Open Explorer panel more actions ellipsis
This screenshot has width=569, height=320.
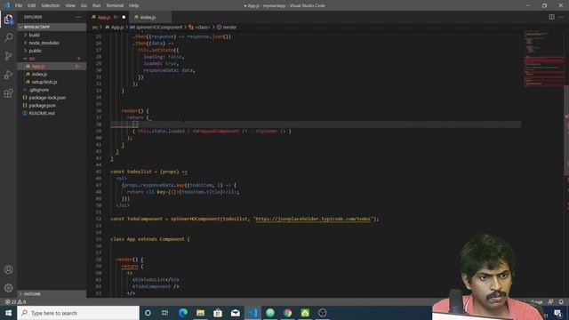(x=78, y=17)
